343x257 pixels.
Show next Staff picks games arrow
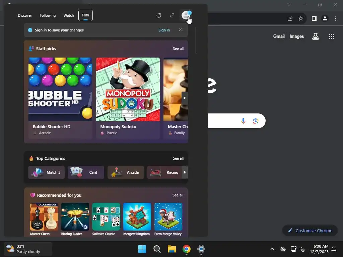[185, 98]
